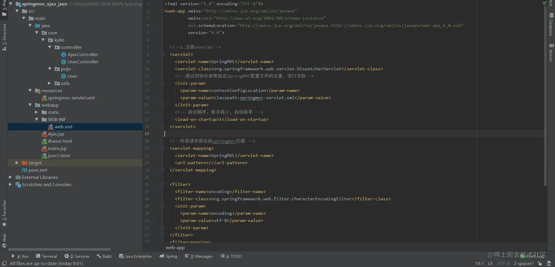Collapse the src folder

tap(17, 11)
